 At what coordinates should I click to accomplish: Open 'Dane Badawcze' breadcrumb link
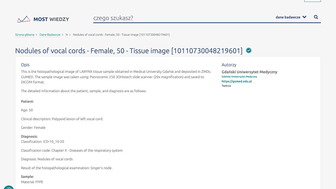[x=50, y=35]
